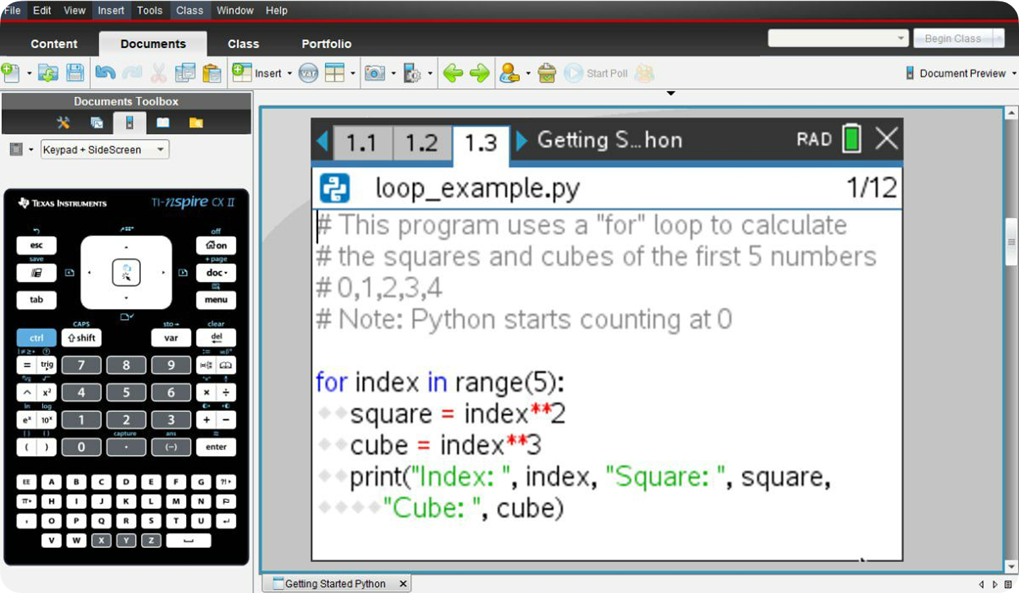Take a screen capture with camera icon
Viewport: 1019px width, 593px height.
pyautogui.click(x=375, y=73)
